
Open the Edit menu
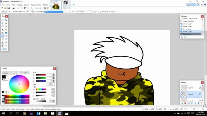8,5
